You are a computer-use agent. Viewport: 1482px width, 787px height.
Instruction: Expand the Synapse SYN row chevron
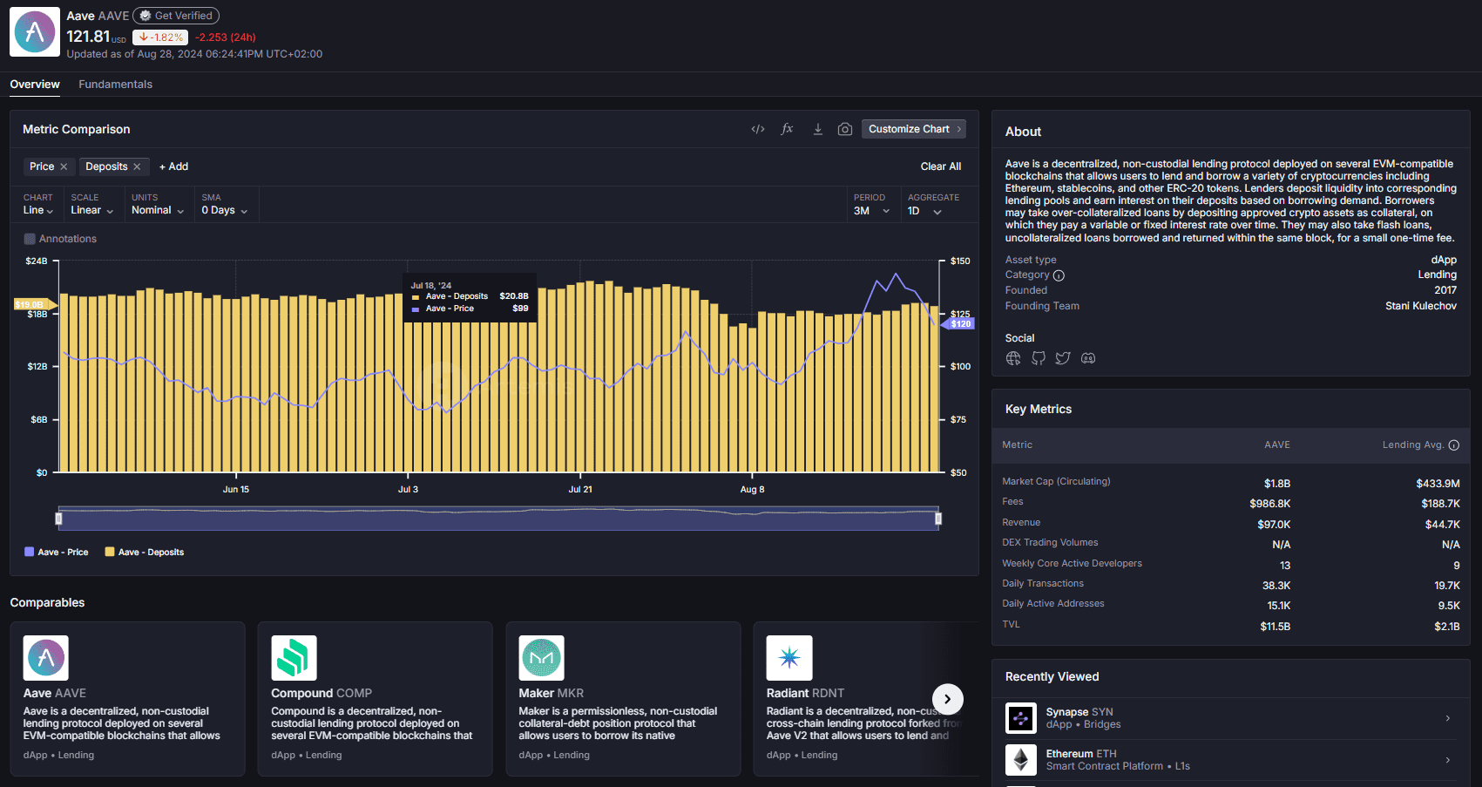[1448, 719]
